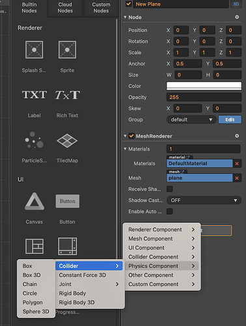Disable the MeshRenderer component checkbox
This screenshot has height=326, width=246.
coord(131,136)
